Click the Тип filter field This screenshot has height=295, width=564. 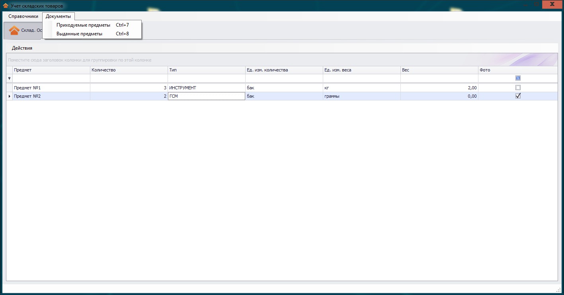coord(207,78)
